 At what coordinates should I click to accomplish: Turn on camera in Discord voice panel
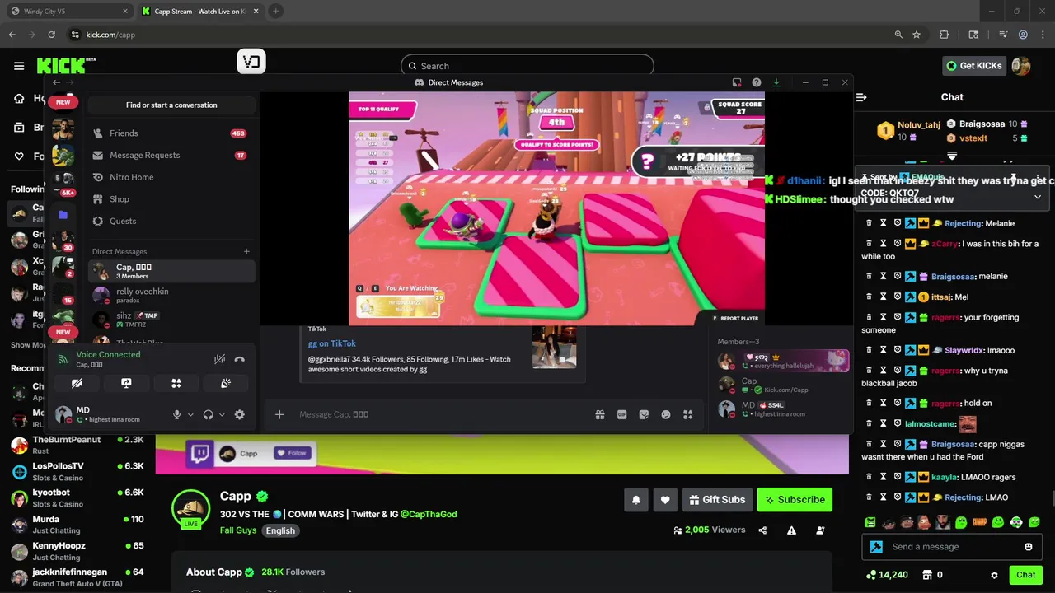pos(77,383)
